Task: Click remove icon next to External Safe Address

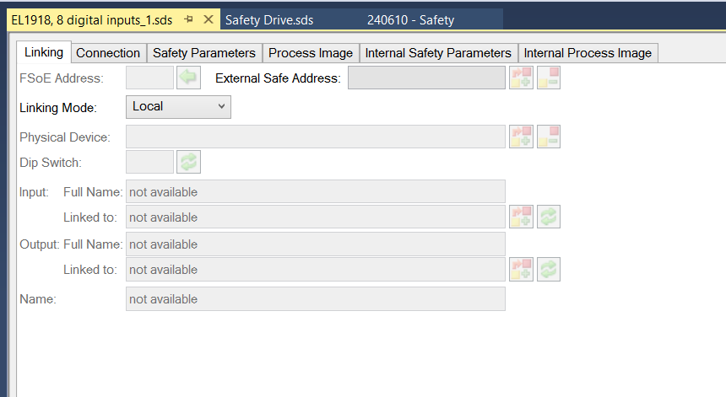Action: (549, 78)
